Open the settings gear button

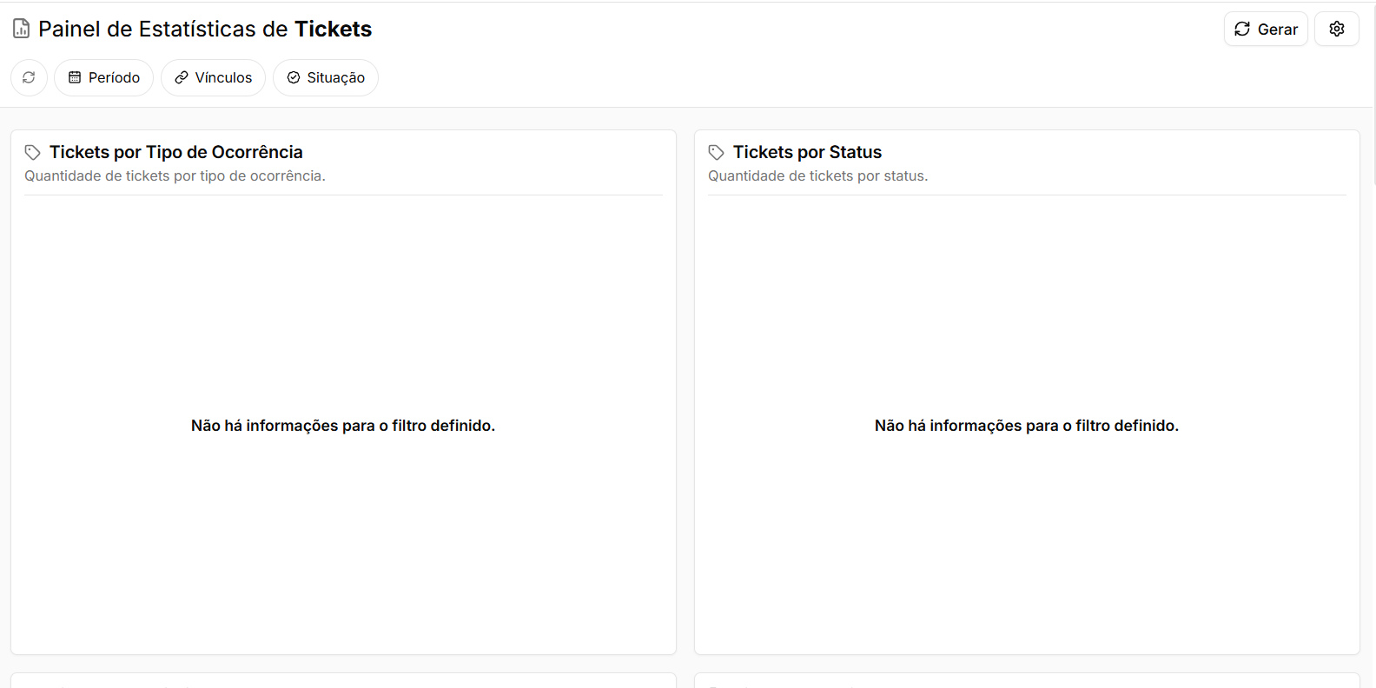tap(1337, 29)
